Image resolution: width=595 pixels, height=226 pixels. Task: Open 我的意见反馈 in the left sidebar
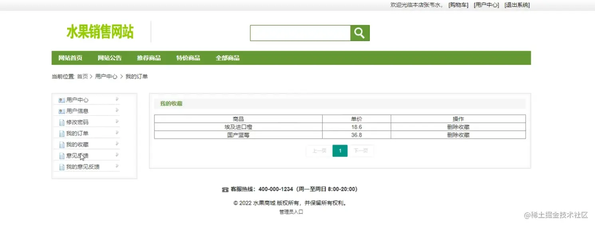(83, 167)
